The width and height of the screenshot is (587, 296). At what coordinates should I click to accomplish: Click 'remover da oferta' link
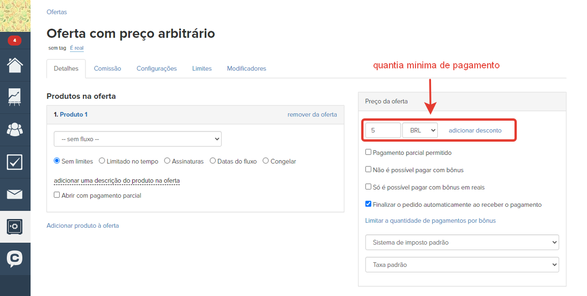312,115
